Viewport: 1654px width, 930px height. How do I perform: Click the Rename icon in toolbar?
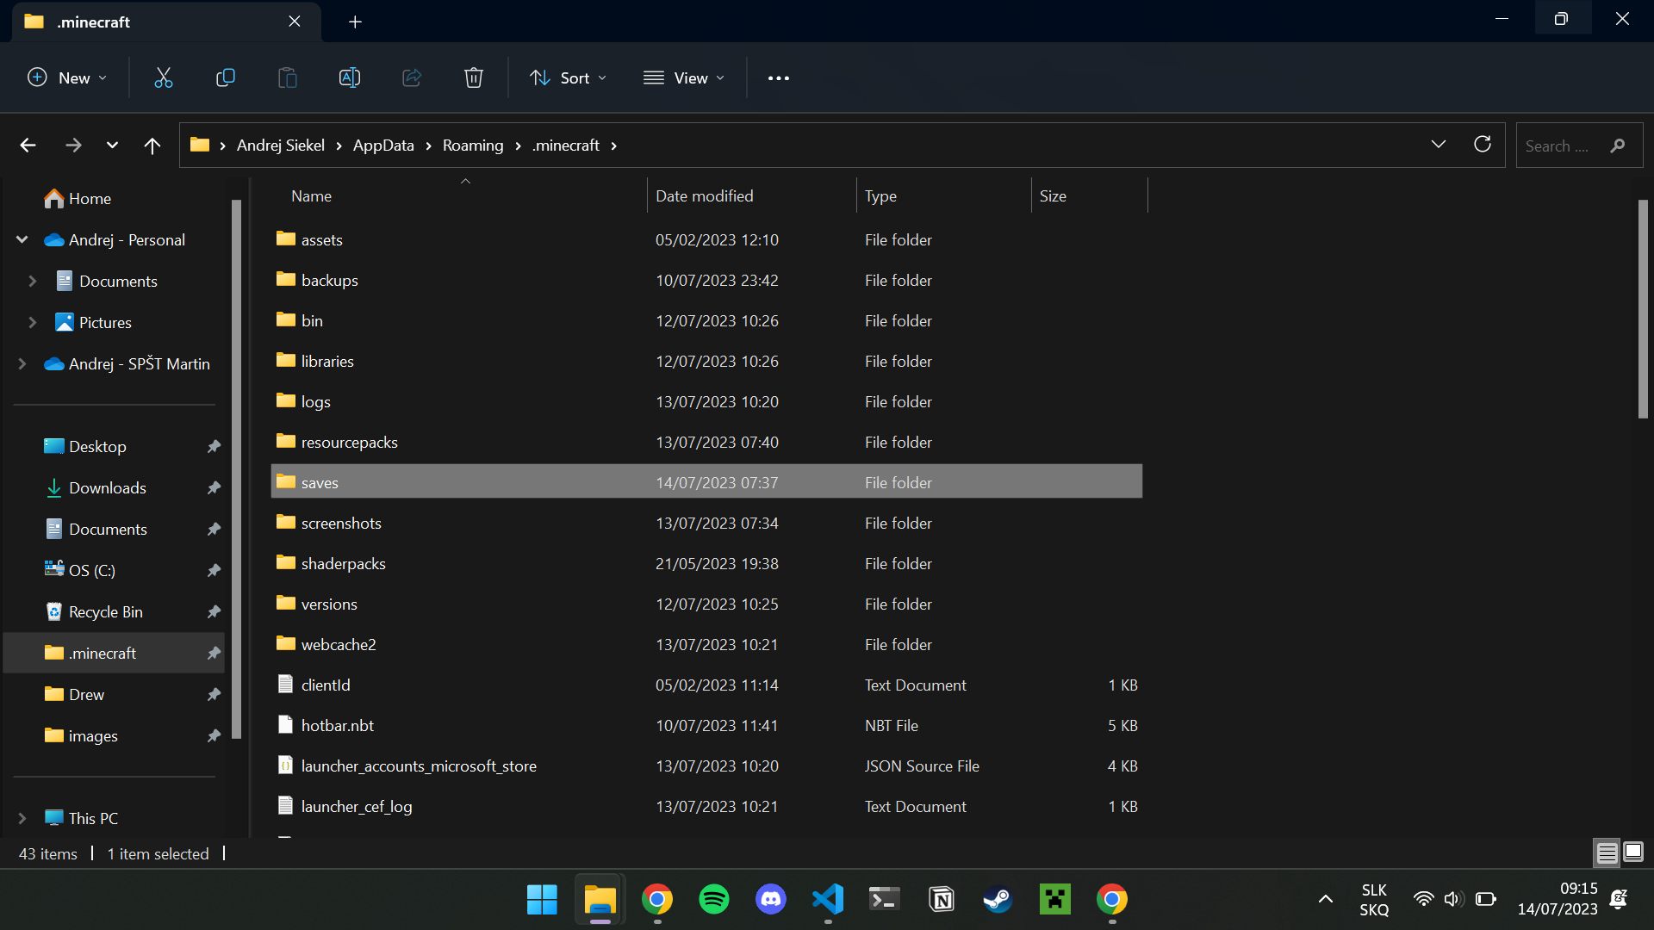coord(350,78)
